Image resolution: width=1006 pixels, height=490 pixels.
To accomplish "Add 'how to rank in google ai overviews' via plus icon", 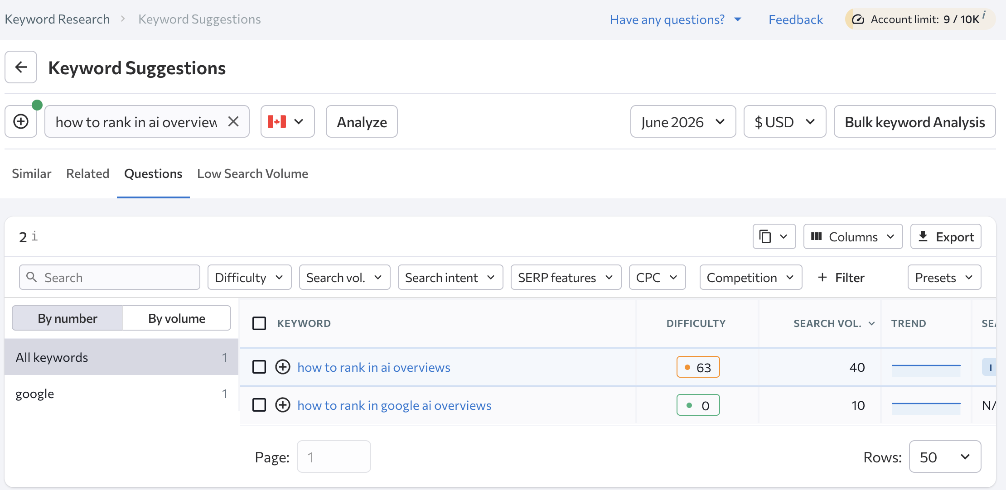I will click(283, 405).
